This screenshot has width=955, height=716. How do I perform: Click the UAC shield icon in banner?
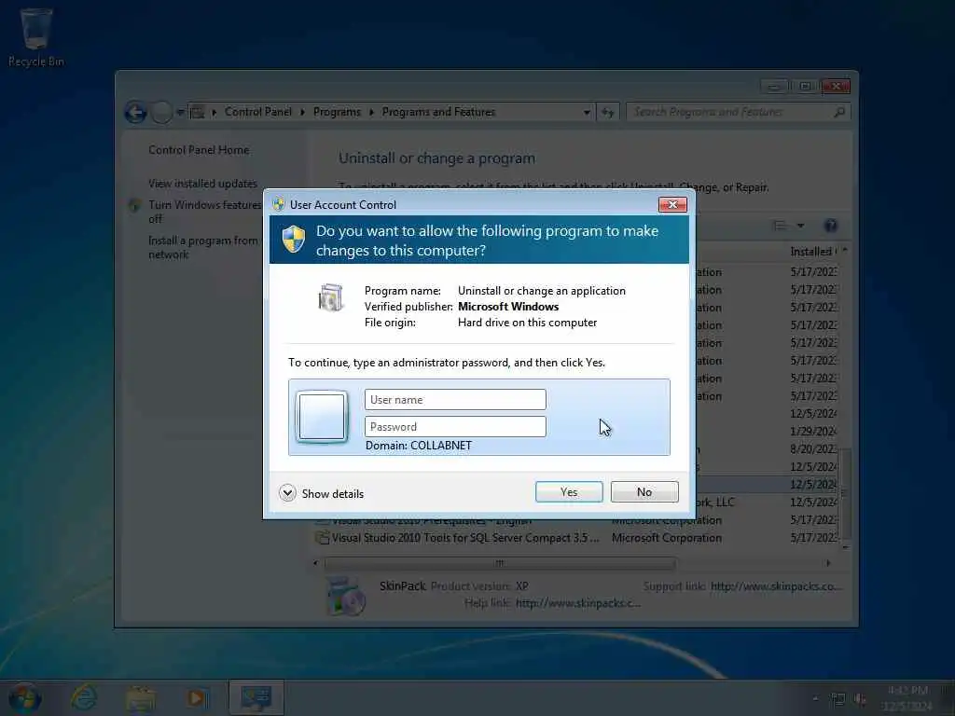[294, 239]
